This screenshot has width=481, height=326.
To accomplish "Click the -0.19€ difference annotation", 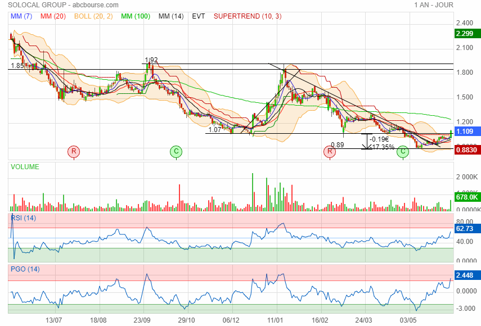I will pyautogui.click(x=379, y=139).
